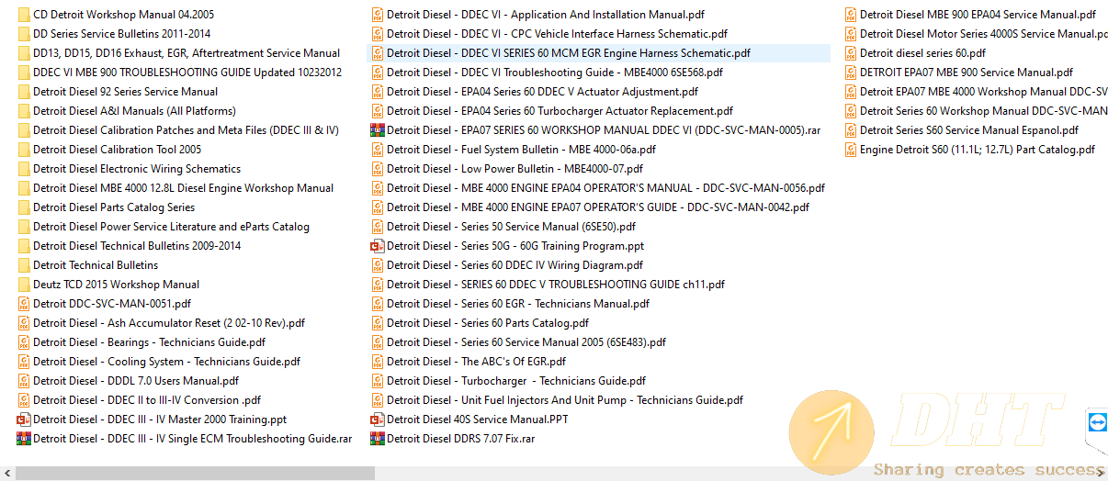Screen dimensions: 1108x481
Task: Click the horizontal scrollbar track right of thumb
Action: pos(735,473)
